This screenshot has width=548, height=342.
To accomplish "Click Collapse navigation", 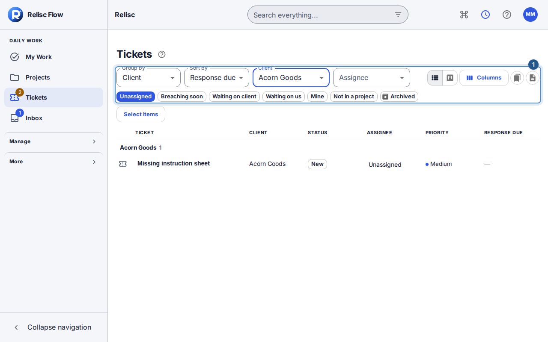I will [x=54, y=327].
